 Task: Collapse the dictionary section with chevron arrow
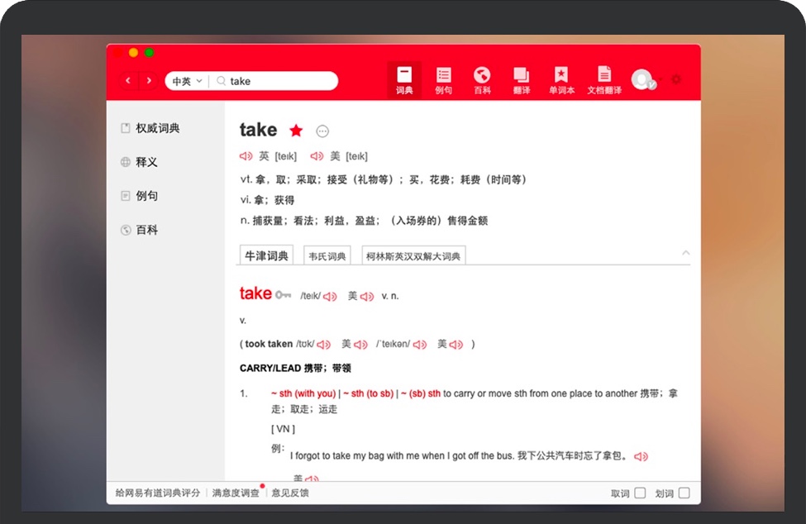click(x=685, y=253)
